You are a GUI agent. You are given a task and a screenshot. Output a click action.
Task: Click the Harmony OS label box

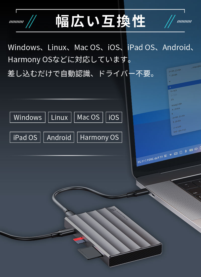(x=99, y=137)
